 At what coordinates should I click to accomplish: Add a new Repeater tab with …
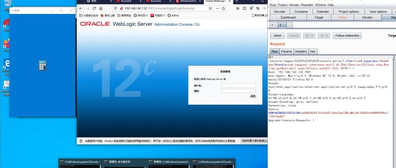289,25
